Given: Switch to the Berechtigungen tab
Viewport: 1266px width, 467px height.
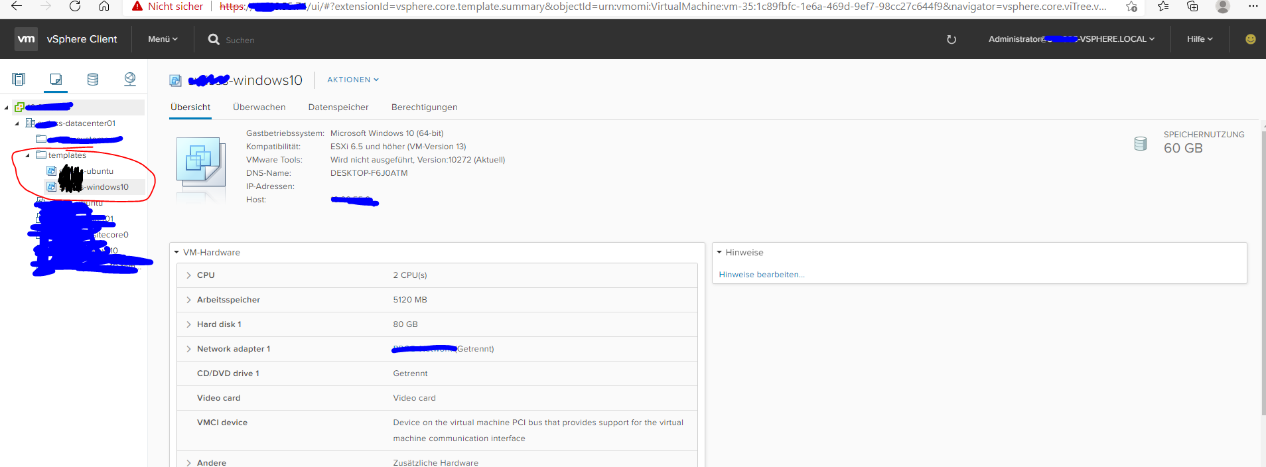Looking at the screenshot, I should (x=425, y=107).
